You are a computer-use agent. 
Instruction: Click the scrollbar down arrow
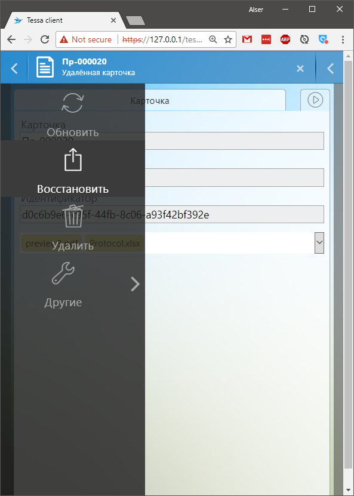(x=348, y=491)
